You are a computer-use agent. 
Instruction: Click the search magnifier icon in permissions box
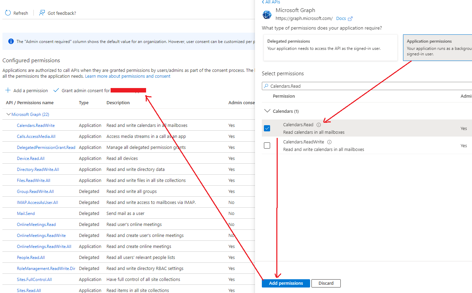tap(266, 86)
